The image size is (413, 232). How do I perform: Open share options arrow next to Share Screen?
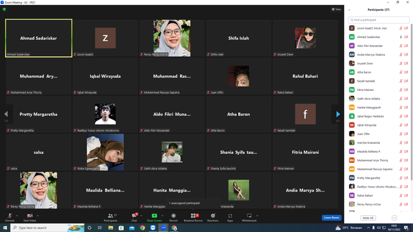162,216
